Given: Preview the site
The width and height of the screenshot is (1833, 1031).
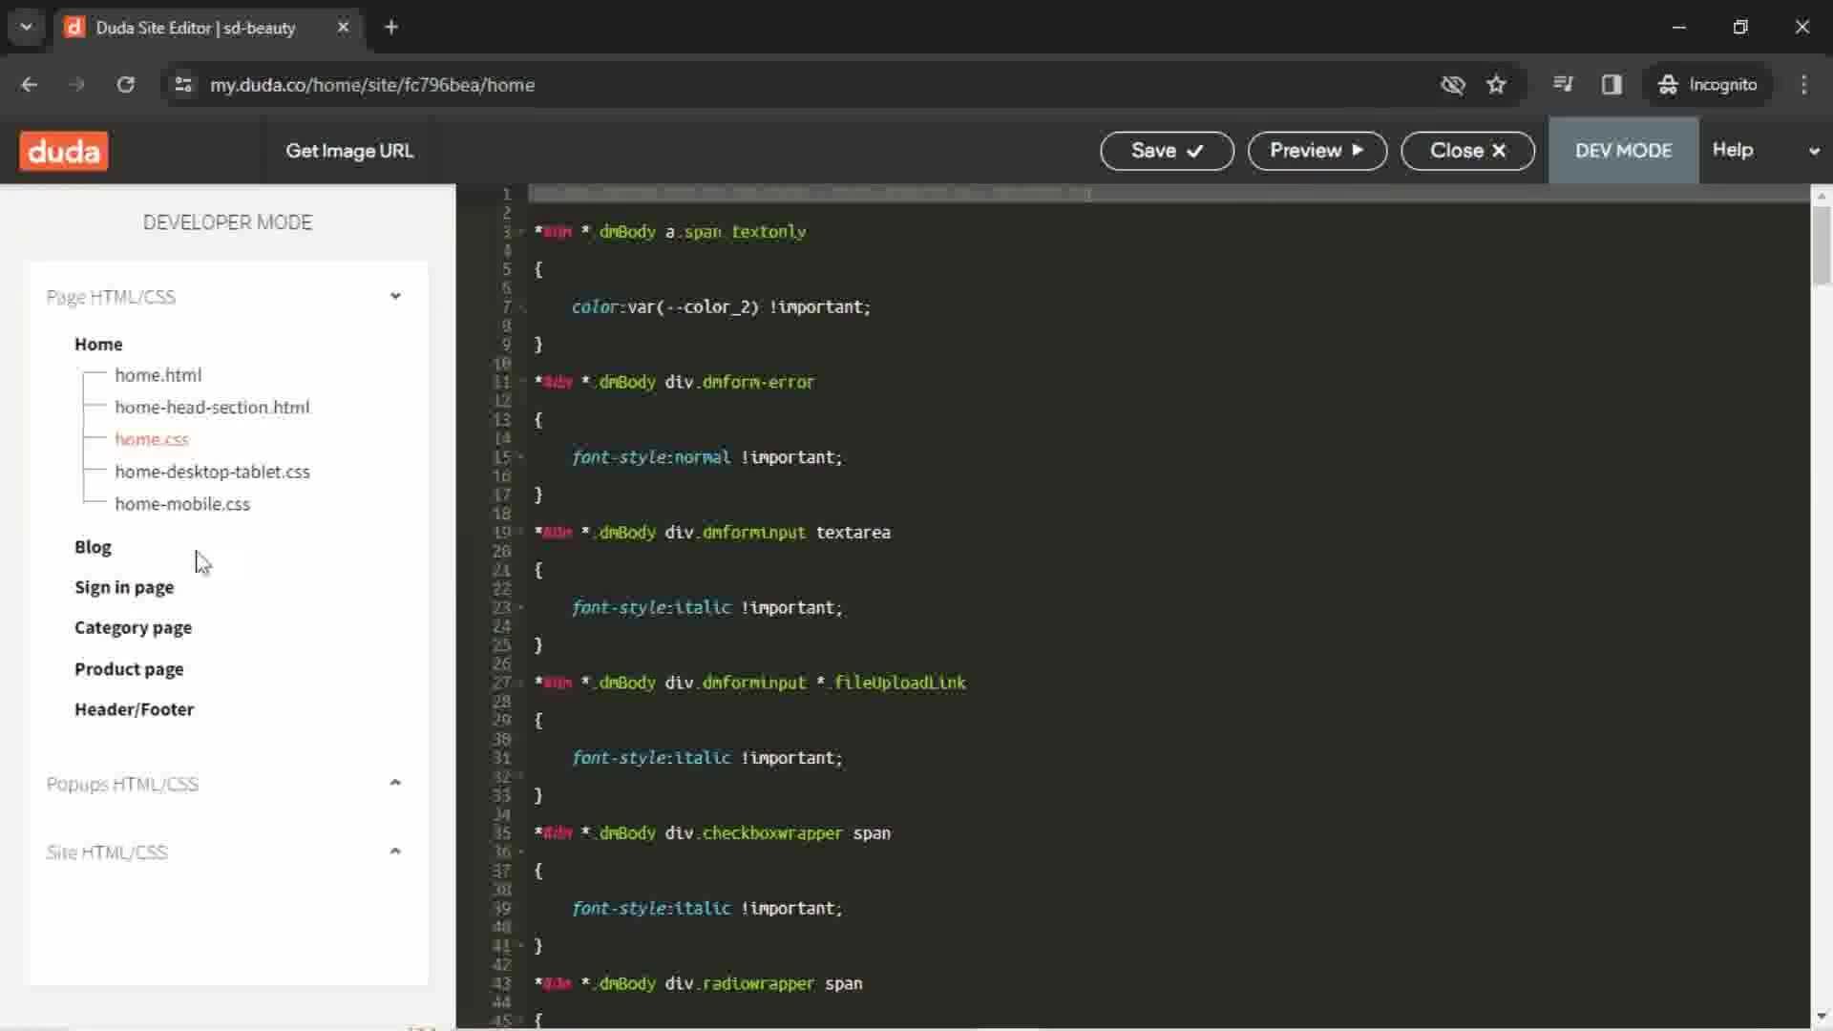Looking at the screenshot, I should point(1317,151).
